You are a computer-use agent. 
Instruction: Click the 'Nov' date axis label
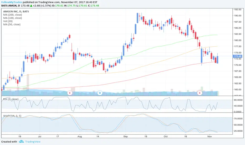pyautogui.click(x=210, y=136)
